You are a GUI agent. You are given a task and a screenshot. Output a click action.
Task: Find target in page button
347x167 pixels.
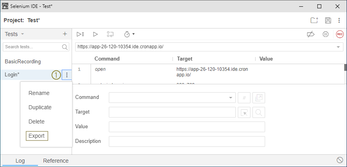[259, 112]
